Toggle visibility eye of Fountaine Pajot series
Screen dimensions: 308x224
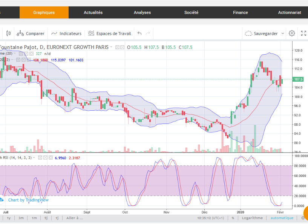118,47
